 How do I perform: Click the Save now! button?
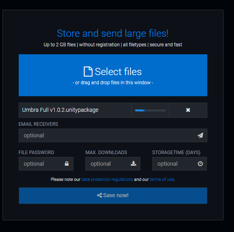click(113, 196)
